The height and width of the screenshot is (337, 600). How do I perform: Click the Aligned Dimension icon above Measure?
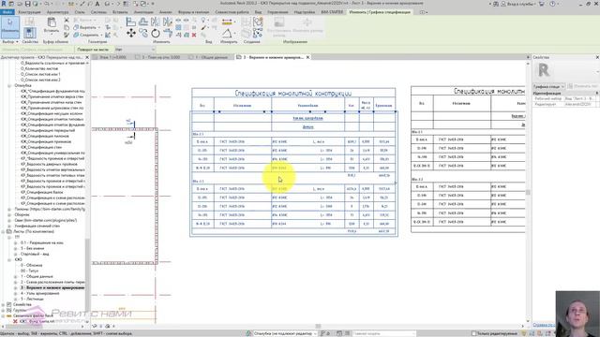point(227,22)
